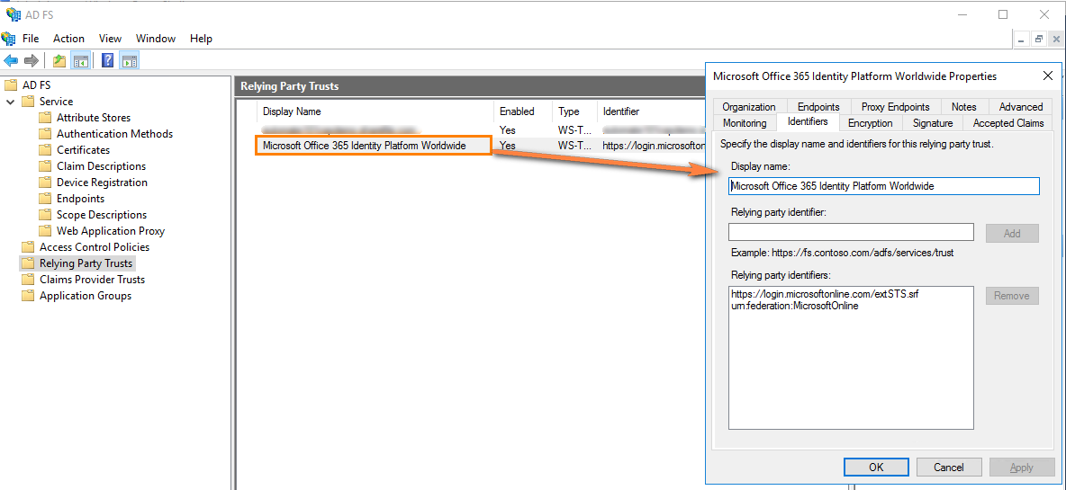This screenshot has width=1066, height=490.
Task: Switch to the Accepted Claims tab
Action: point(1007,123)
